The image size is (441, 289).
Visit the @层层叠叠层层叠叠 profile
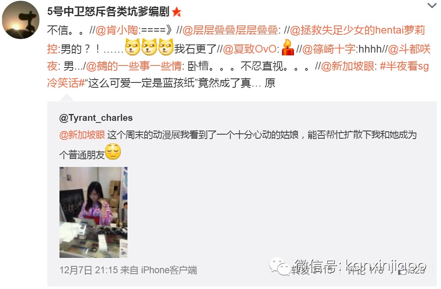coord(230,30)
